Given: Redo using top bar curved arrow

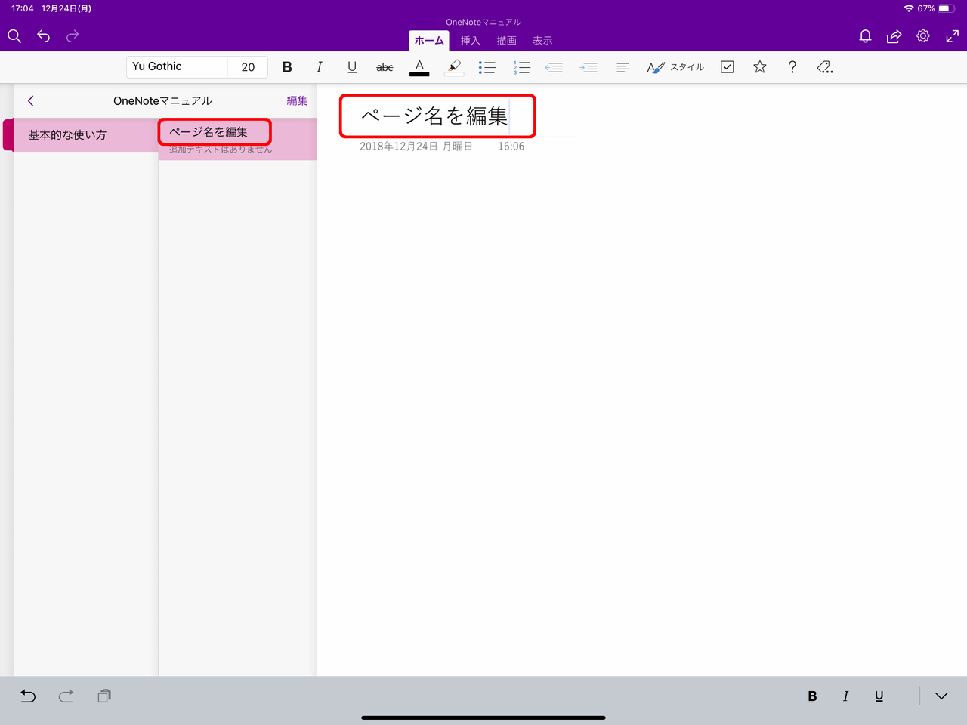Looking at the screenshot, I should (73, 36).
